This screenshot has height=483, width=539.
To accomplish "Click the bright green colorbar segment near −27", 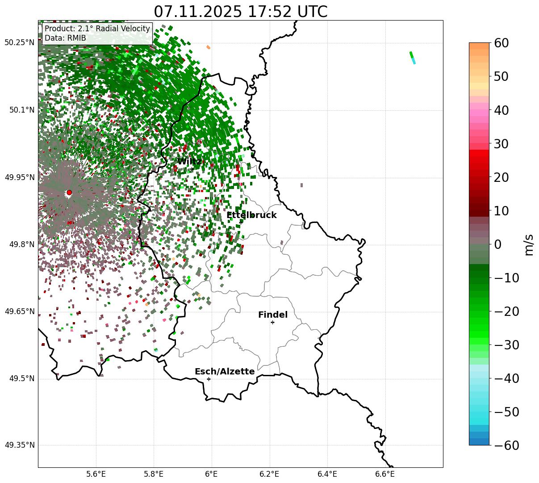I will pyautogui.click(x=479, y=334).
